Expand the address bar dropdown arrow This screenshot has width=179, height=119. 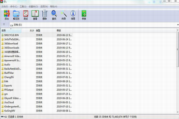(x=178, y=25)
